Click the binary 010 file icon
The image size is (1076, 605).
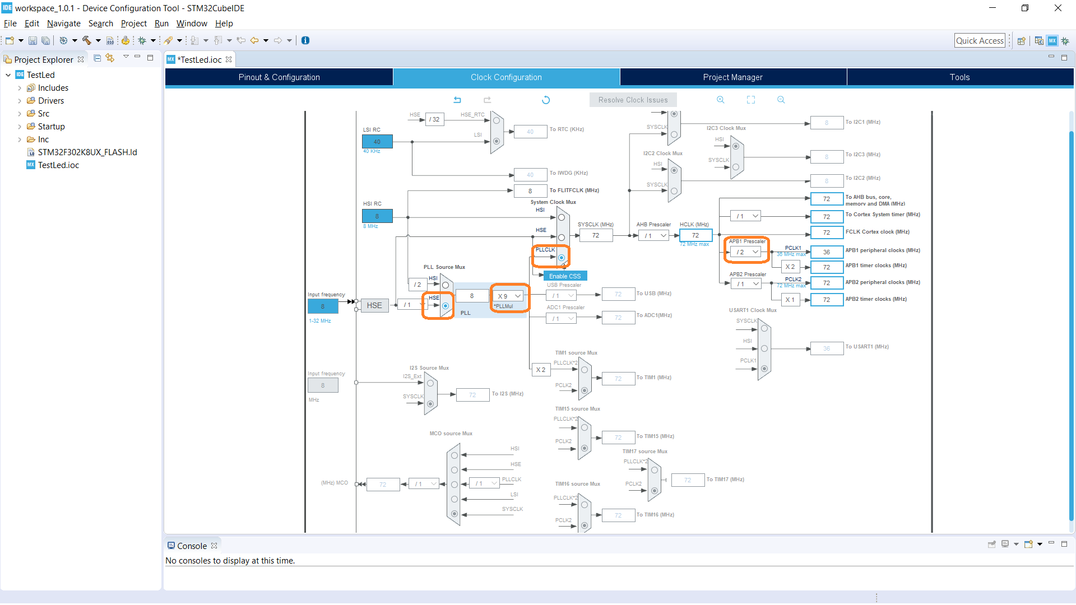tap(110, 40)
